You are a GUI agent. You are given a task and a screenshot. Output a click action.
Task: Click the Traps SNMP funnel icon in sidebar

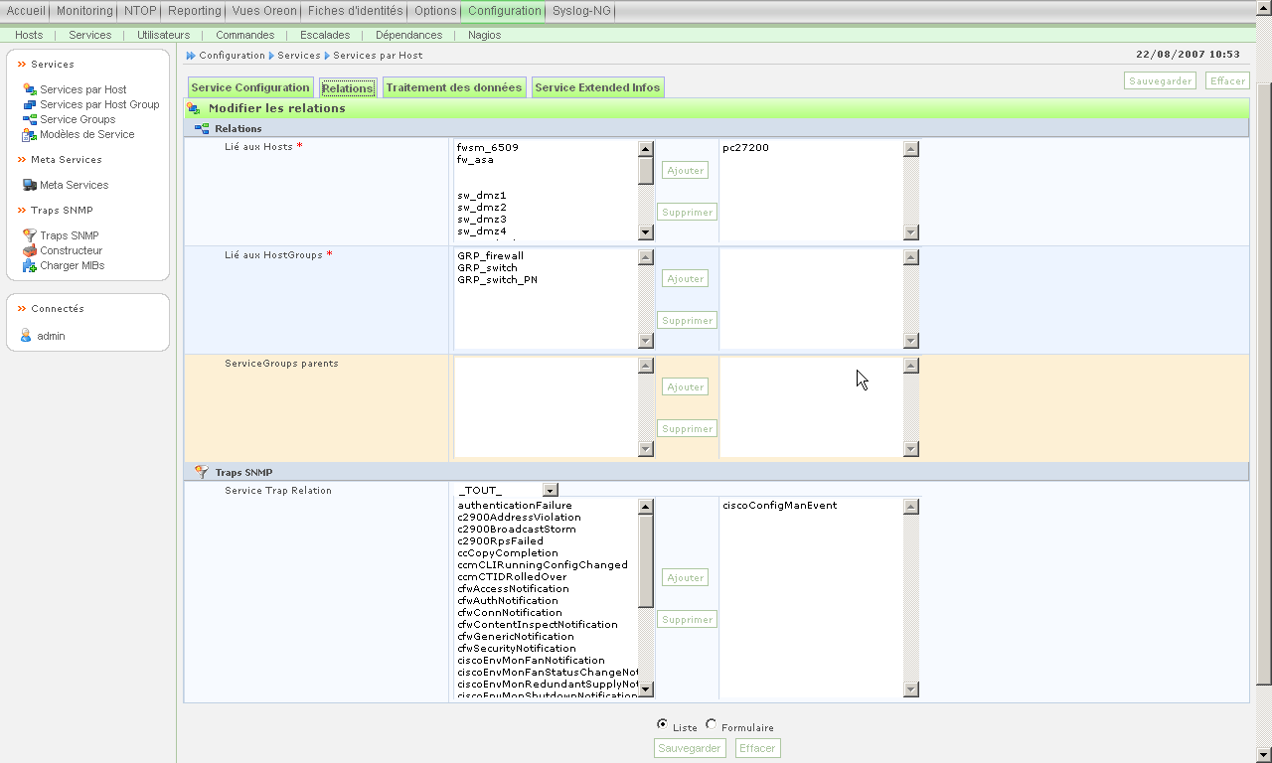[x=30, y=235]
